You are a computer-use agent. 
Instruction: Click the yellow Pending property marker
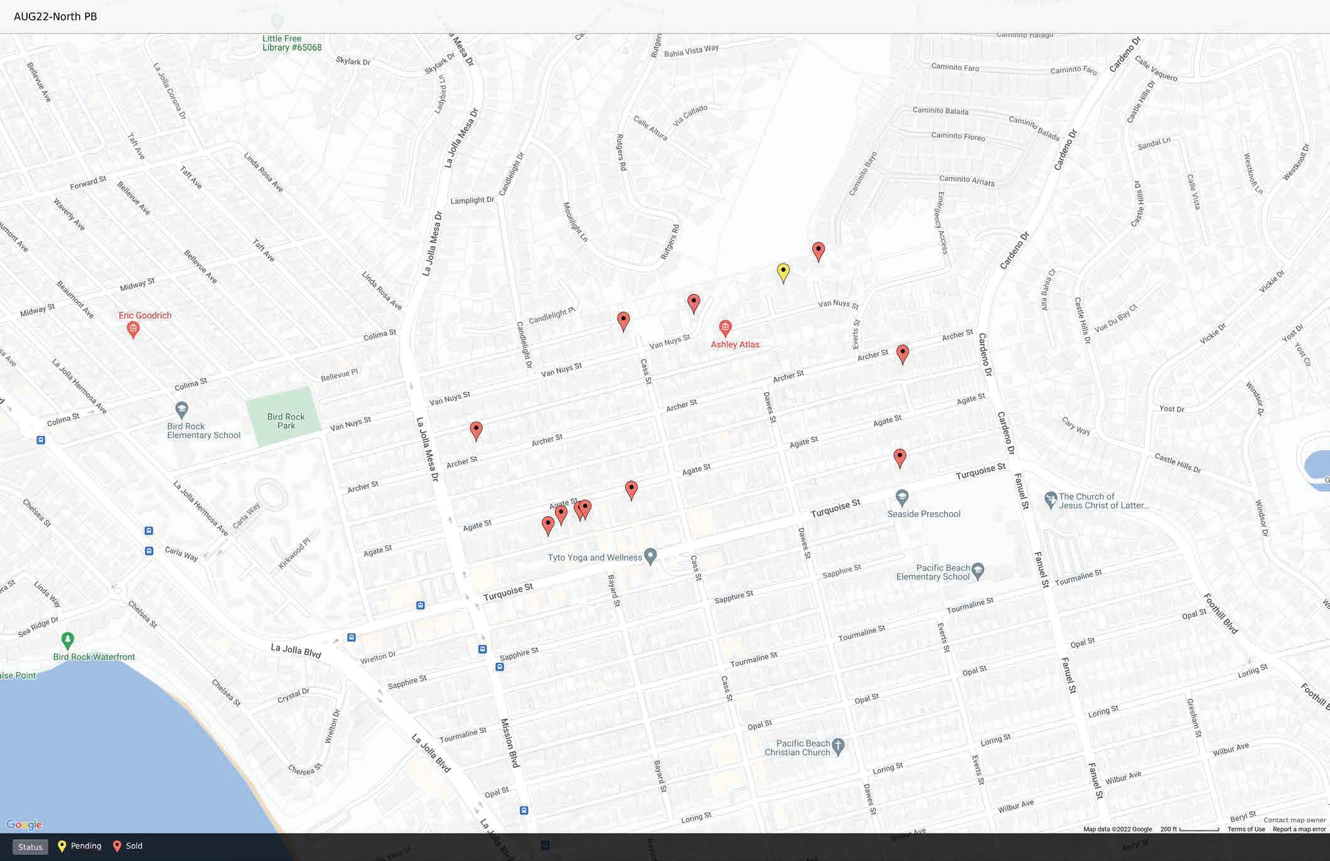click(783, 272)
